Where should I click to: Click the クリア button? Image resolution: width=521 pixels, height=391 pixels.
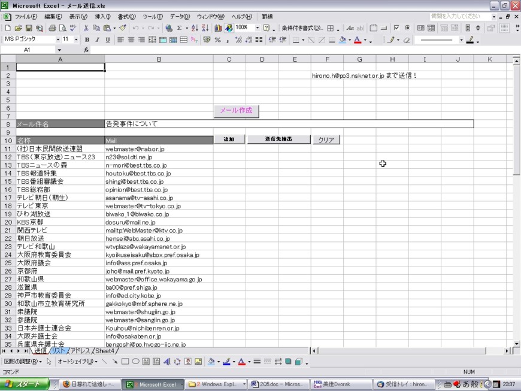coord(326,140)
